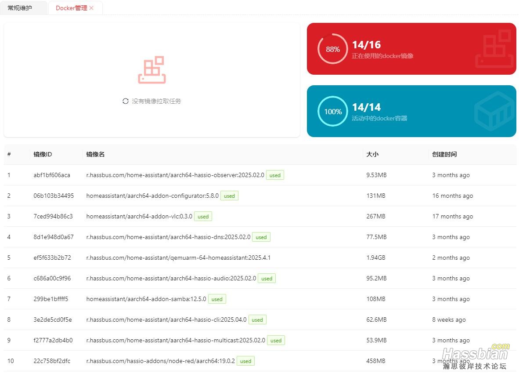Click the 1.94GB size value
The image size is (519, 374).
click(376, 258)
